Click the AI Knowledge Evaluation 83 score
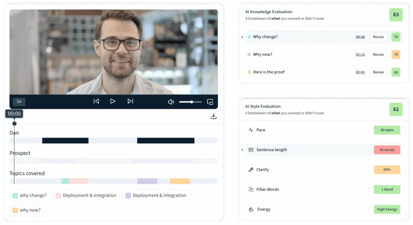413x225 pixels. [396, 15]
